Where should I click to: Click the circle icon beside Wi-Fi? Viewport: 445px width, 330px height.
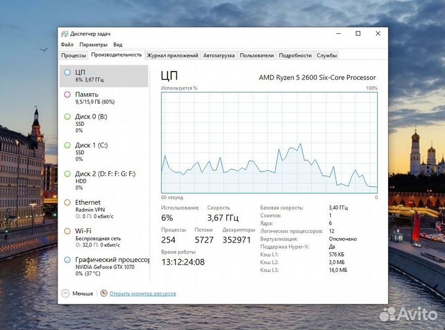67,231
